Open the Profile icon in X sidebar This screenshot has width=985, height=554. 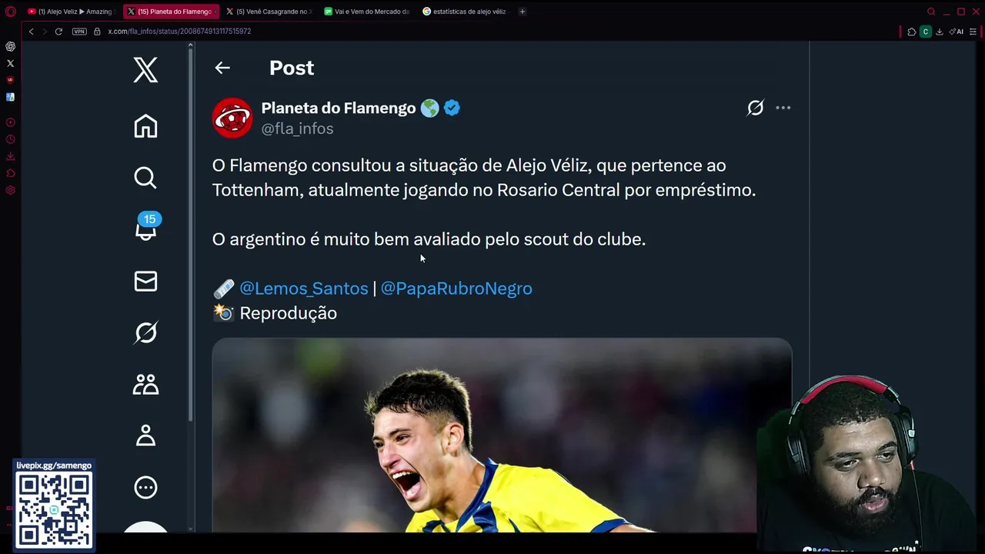pos(145,436)
